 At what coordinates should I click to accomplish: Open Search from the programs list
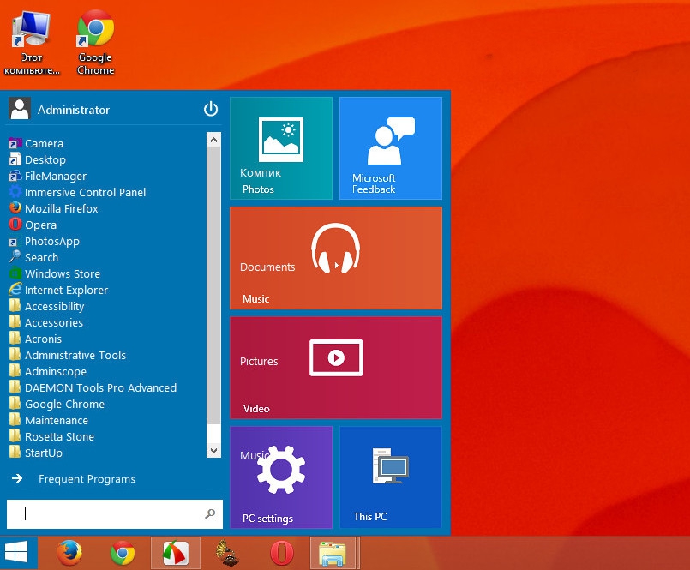click(x=33, y=257)
